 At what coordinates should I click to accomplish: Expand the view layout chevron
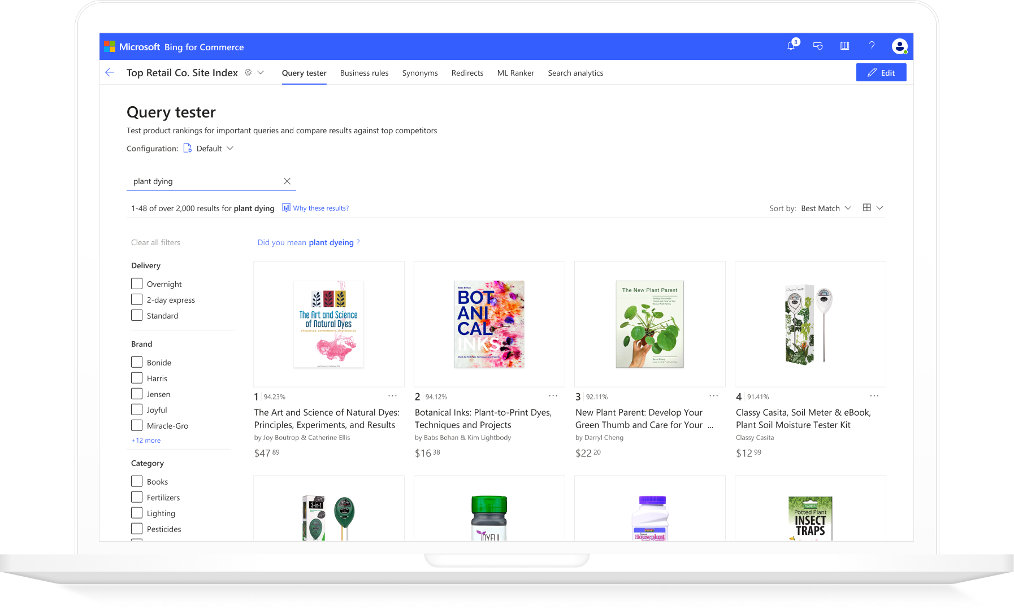[x=879, y=208]
